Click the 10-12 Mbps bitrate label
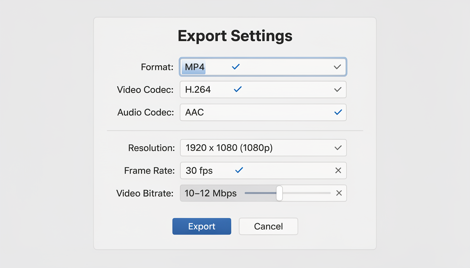470x268 pixels. (210, 193)
